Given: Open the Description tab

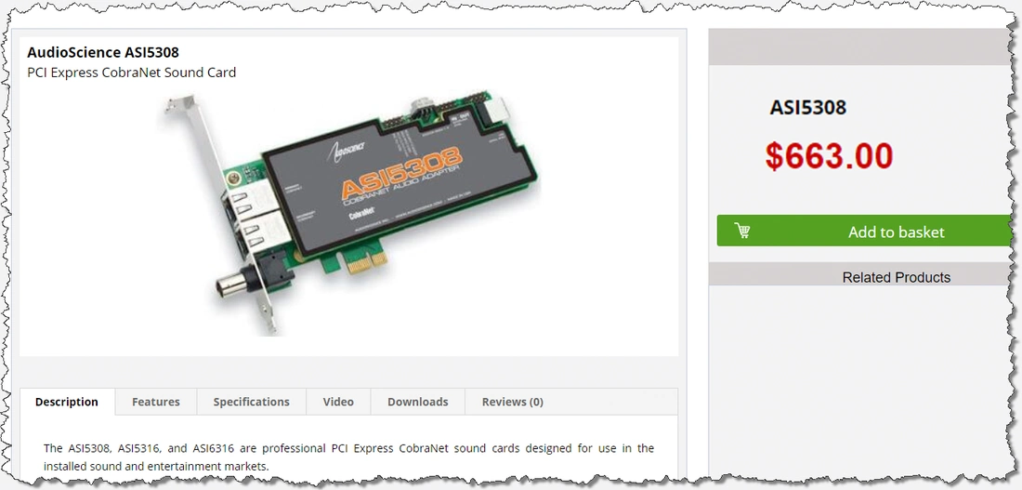Looking at the screenshot, I should tap(67, 402).
